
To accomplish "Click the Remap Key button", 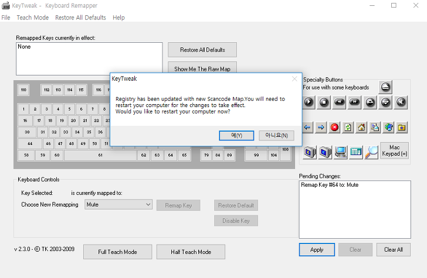I will coord(178,205).
